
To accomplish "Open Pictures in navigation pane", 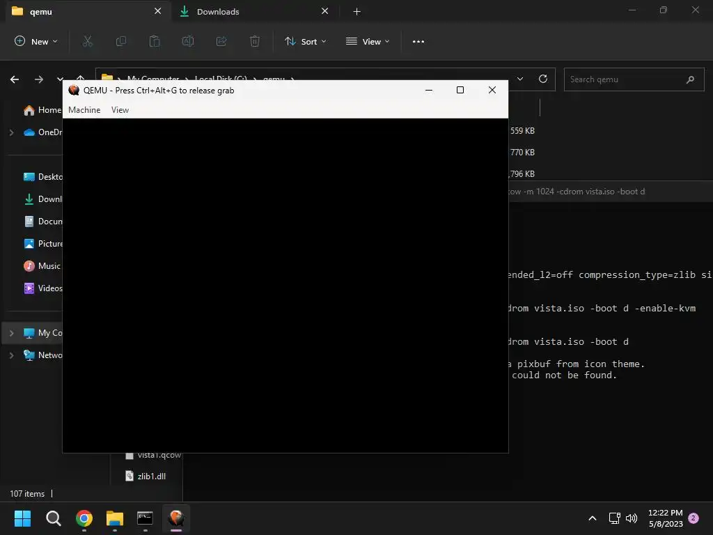I will (x=42, y=243).
